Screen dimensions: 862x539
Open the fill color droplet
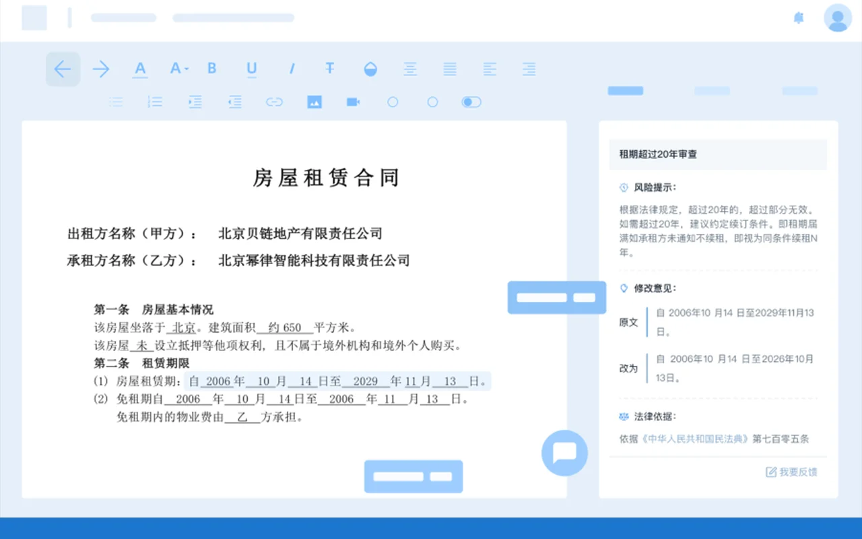[x=370, y=69]
